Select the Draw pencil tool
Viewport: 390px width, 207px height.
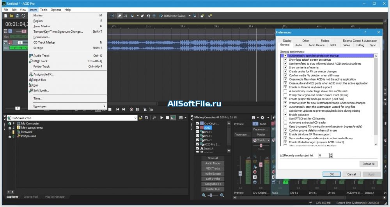tap(119, 16)
